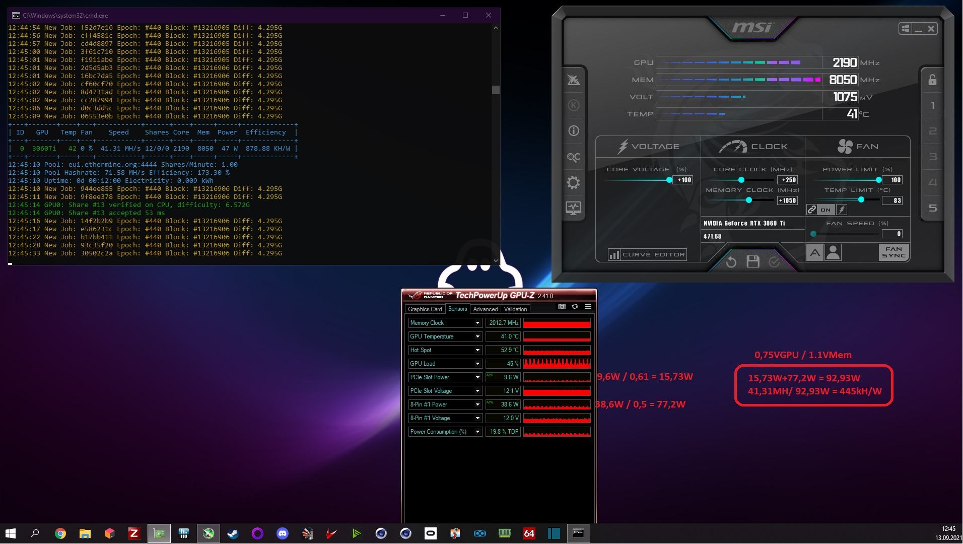The width and height of the screenshot is (963, 544).
Task: Click the Core Voltage slider handle
Action: click(x=669, y=180)
